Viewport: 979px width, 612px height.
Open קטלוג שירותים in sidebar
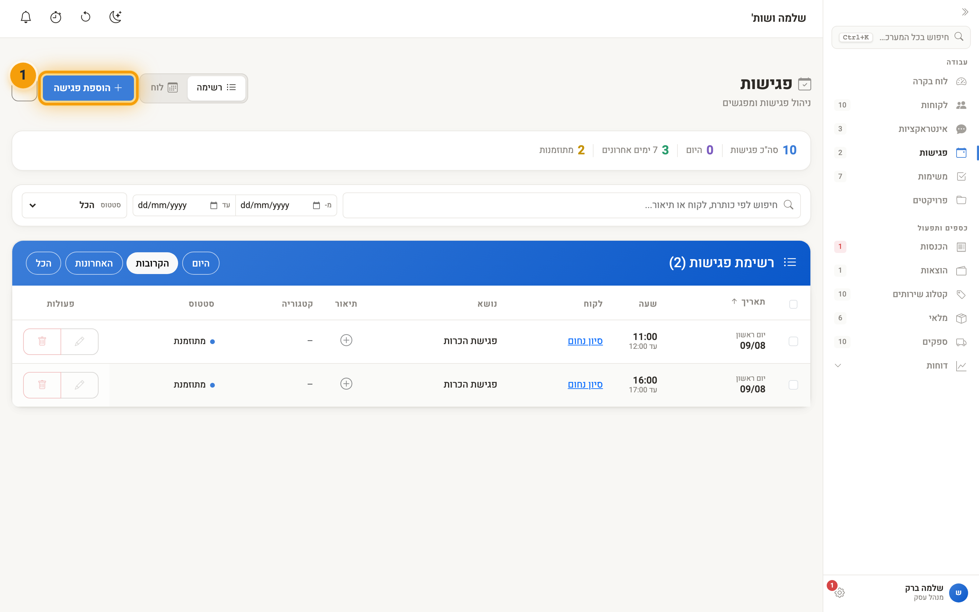(x=900, y=294)
